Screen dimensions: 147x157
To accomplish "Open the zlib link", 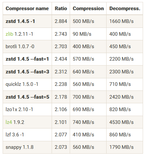I will (x=10, y=34).
